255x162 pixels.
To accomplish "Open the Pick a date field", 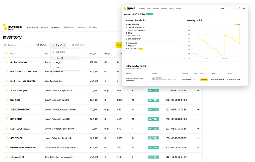I will [91, 45].
